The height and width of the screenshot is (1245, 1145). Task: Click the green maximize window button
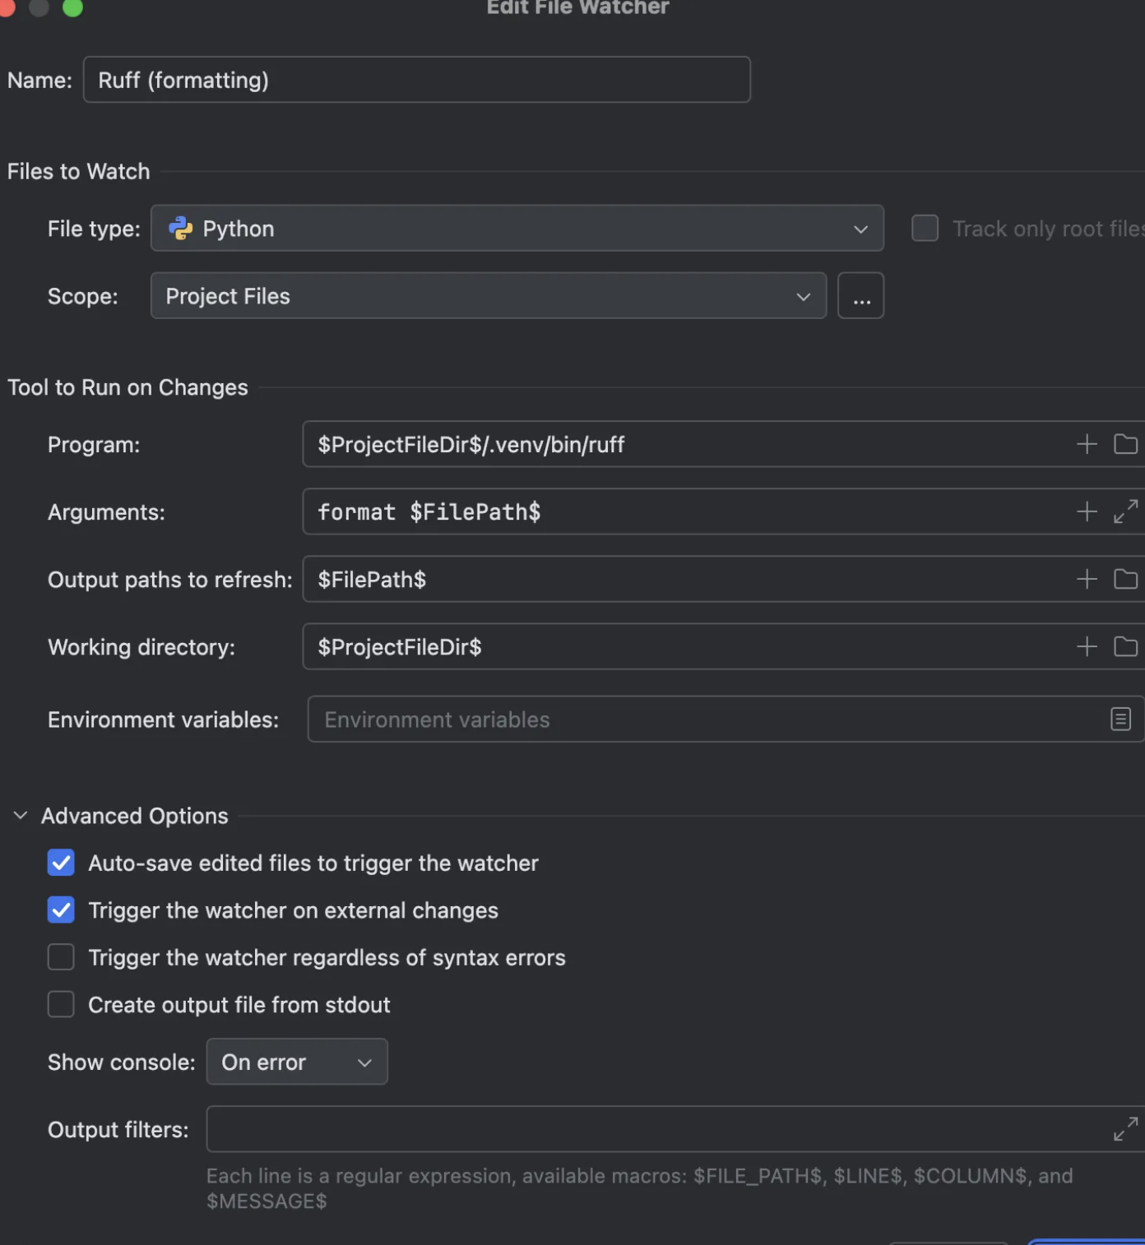point(73,7)
